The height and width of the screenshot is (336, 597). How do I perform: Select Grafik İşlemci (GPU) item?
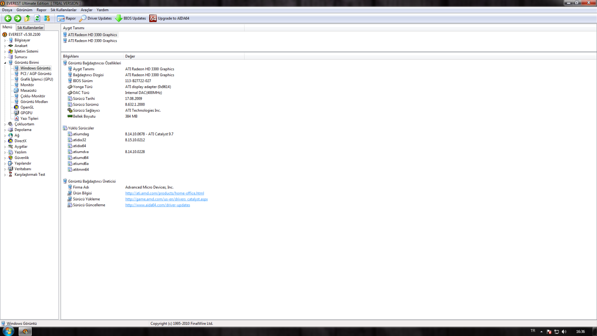[37, 79]
